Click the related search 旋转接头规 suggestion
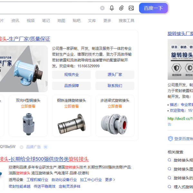Viewport: 193px width, 193px height. click(x=183, y=160)
